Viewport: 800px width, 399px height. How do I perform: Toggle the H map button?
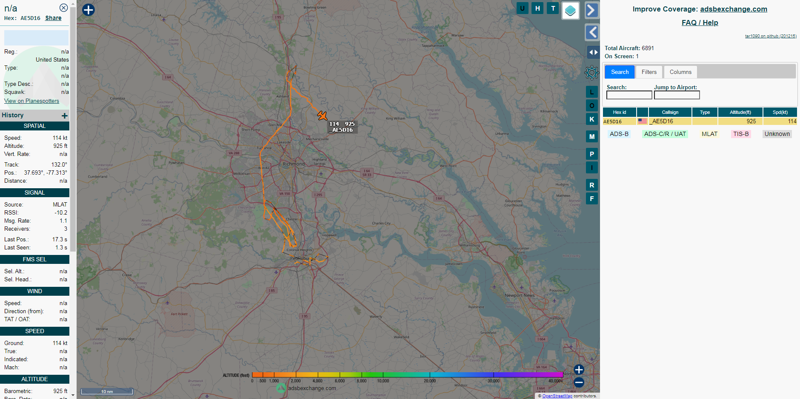click(537, 8)
